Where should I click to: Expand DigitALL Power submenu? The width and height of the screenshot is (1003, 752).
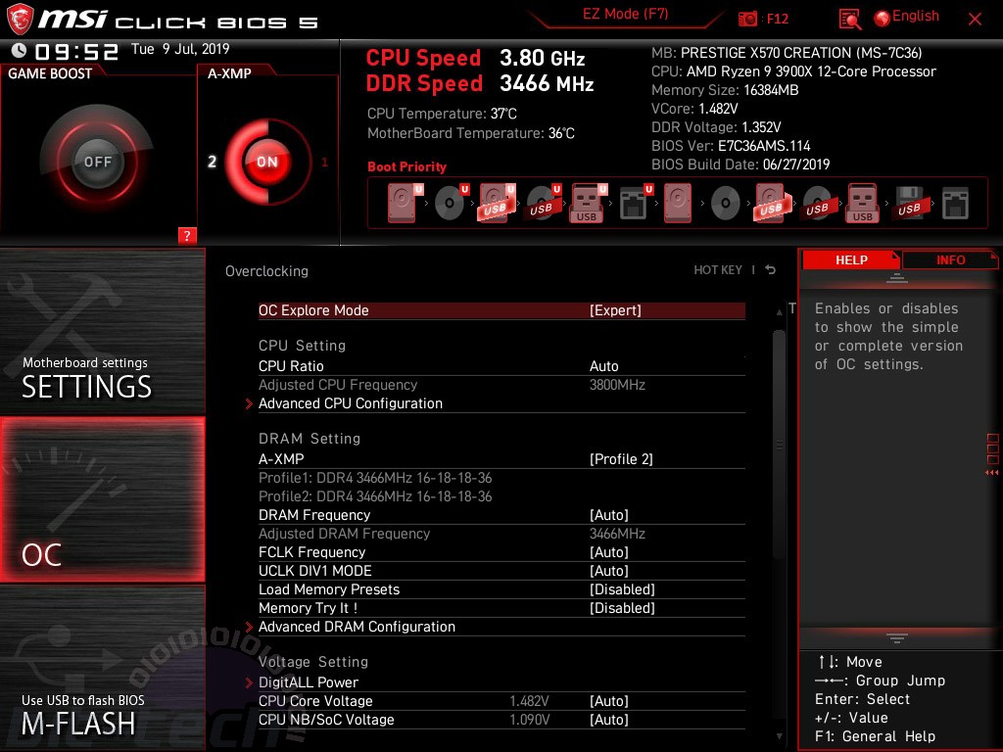tap(309, 682)
